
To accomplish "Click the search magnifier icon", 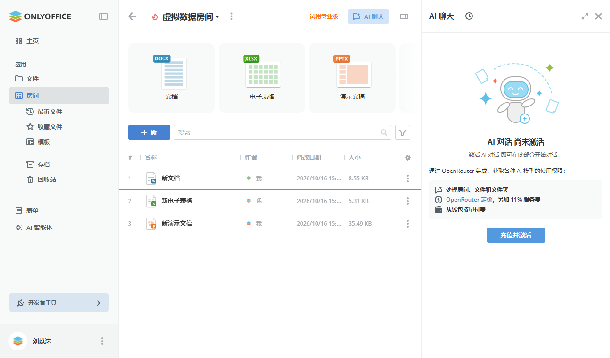I will (384, 132).
